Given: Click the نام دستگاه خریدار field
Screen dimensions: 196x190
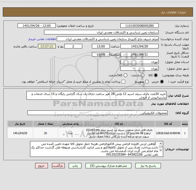Looking at the screenshot, I should tap(101, 32).
